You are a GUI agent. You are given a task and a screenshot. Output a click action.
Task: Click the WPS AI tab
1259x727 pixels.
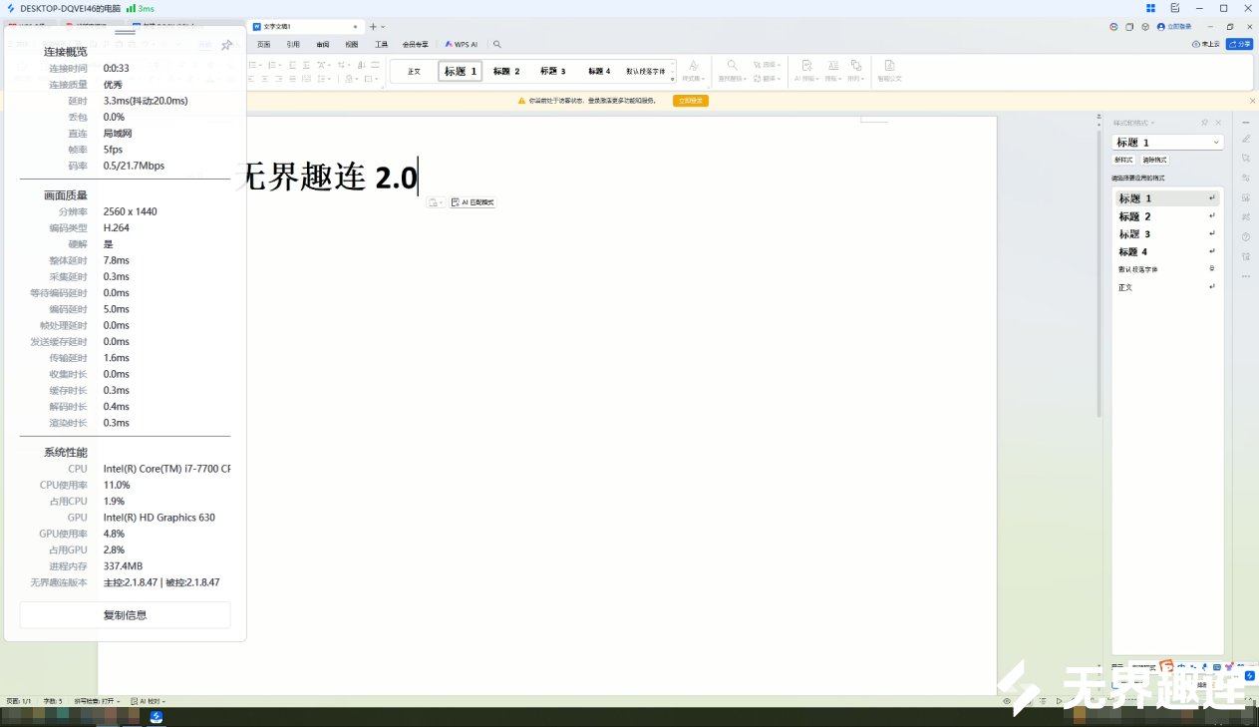462,44
